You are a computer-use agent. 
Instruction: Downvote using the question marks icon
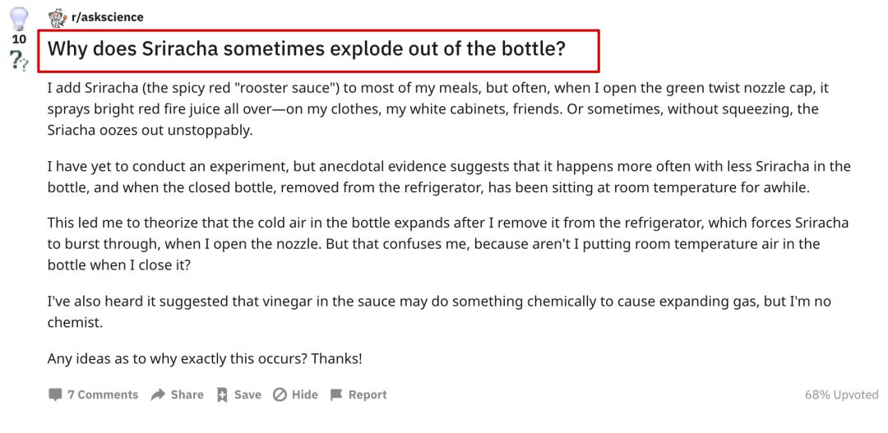19,59
